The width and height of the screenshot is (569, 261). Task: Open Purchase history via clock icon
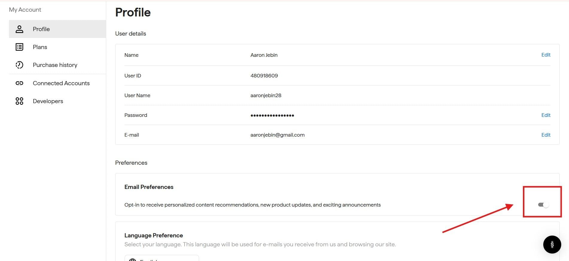click(19, 65)
